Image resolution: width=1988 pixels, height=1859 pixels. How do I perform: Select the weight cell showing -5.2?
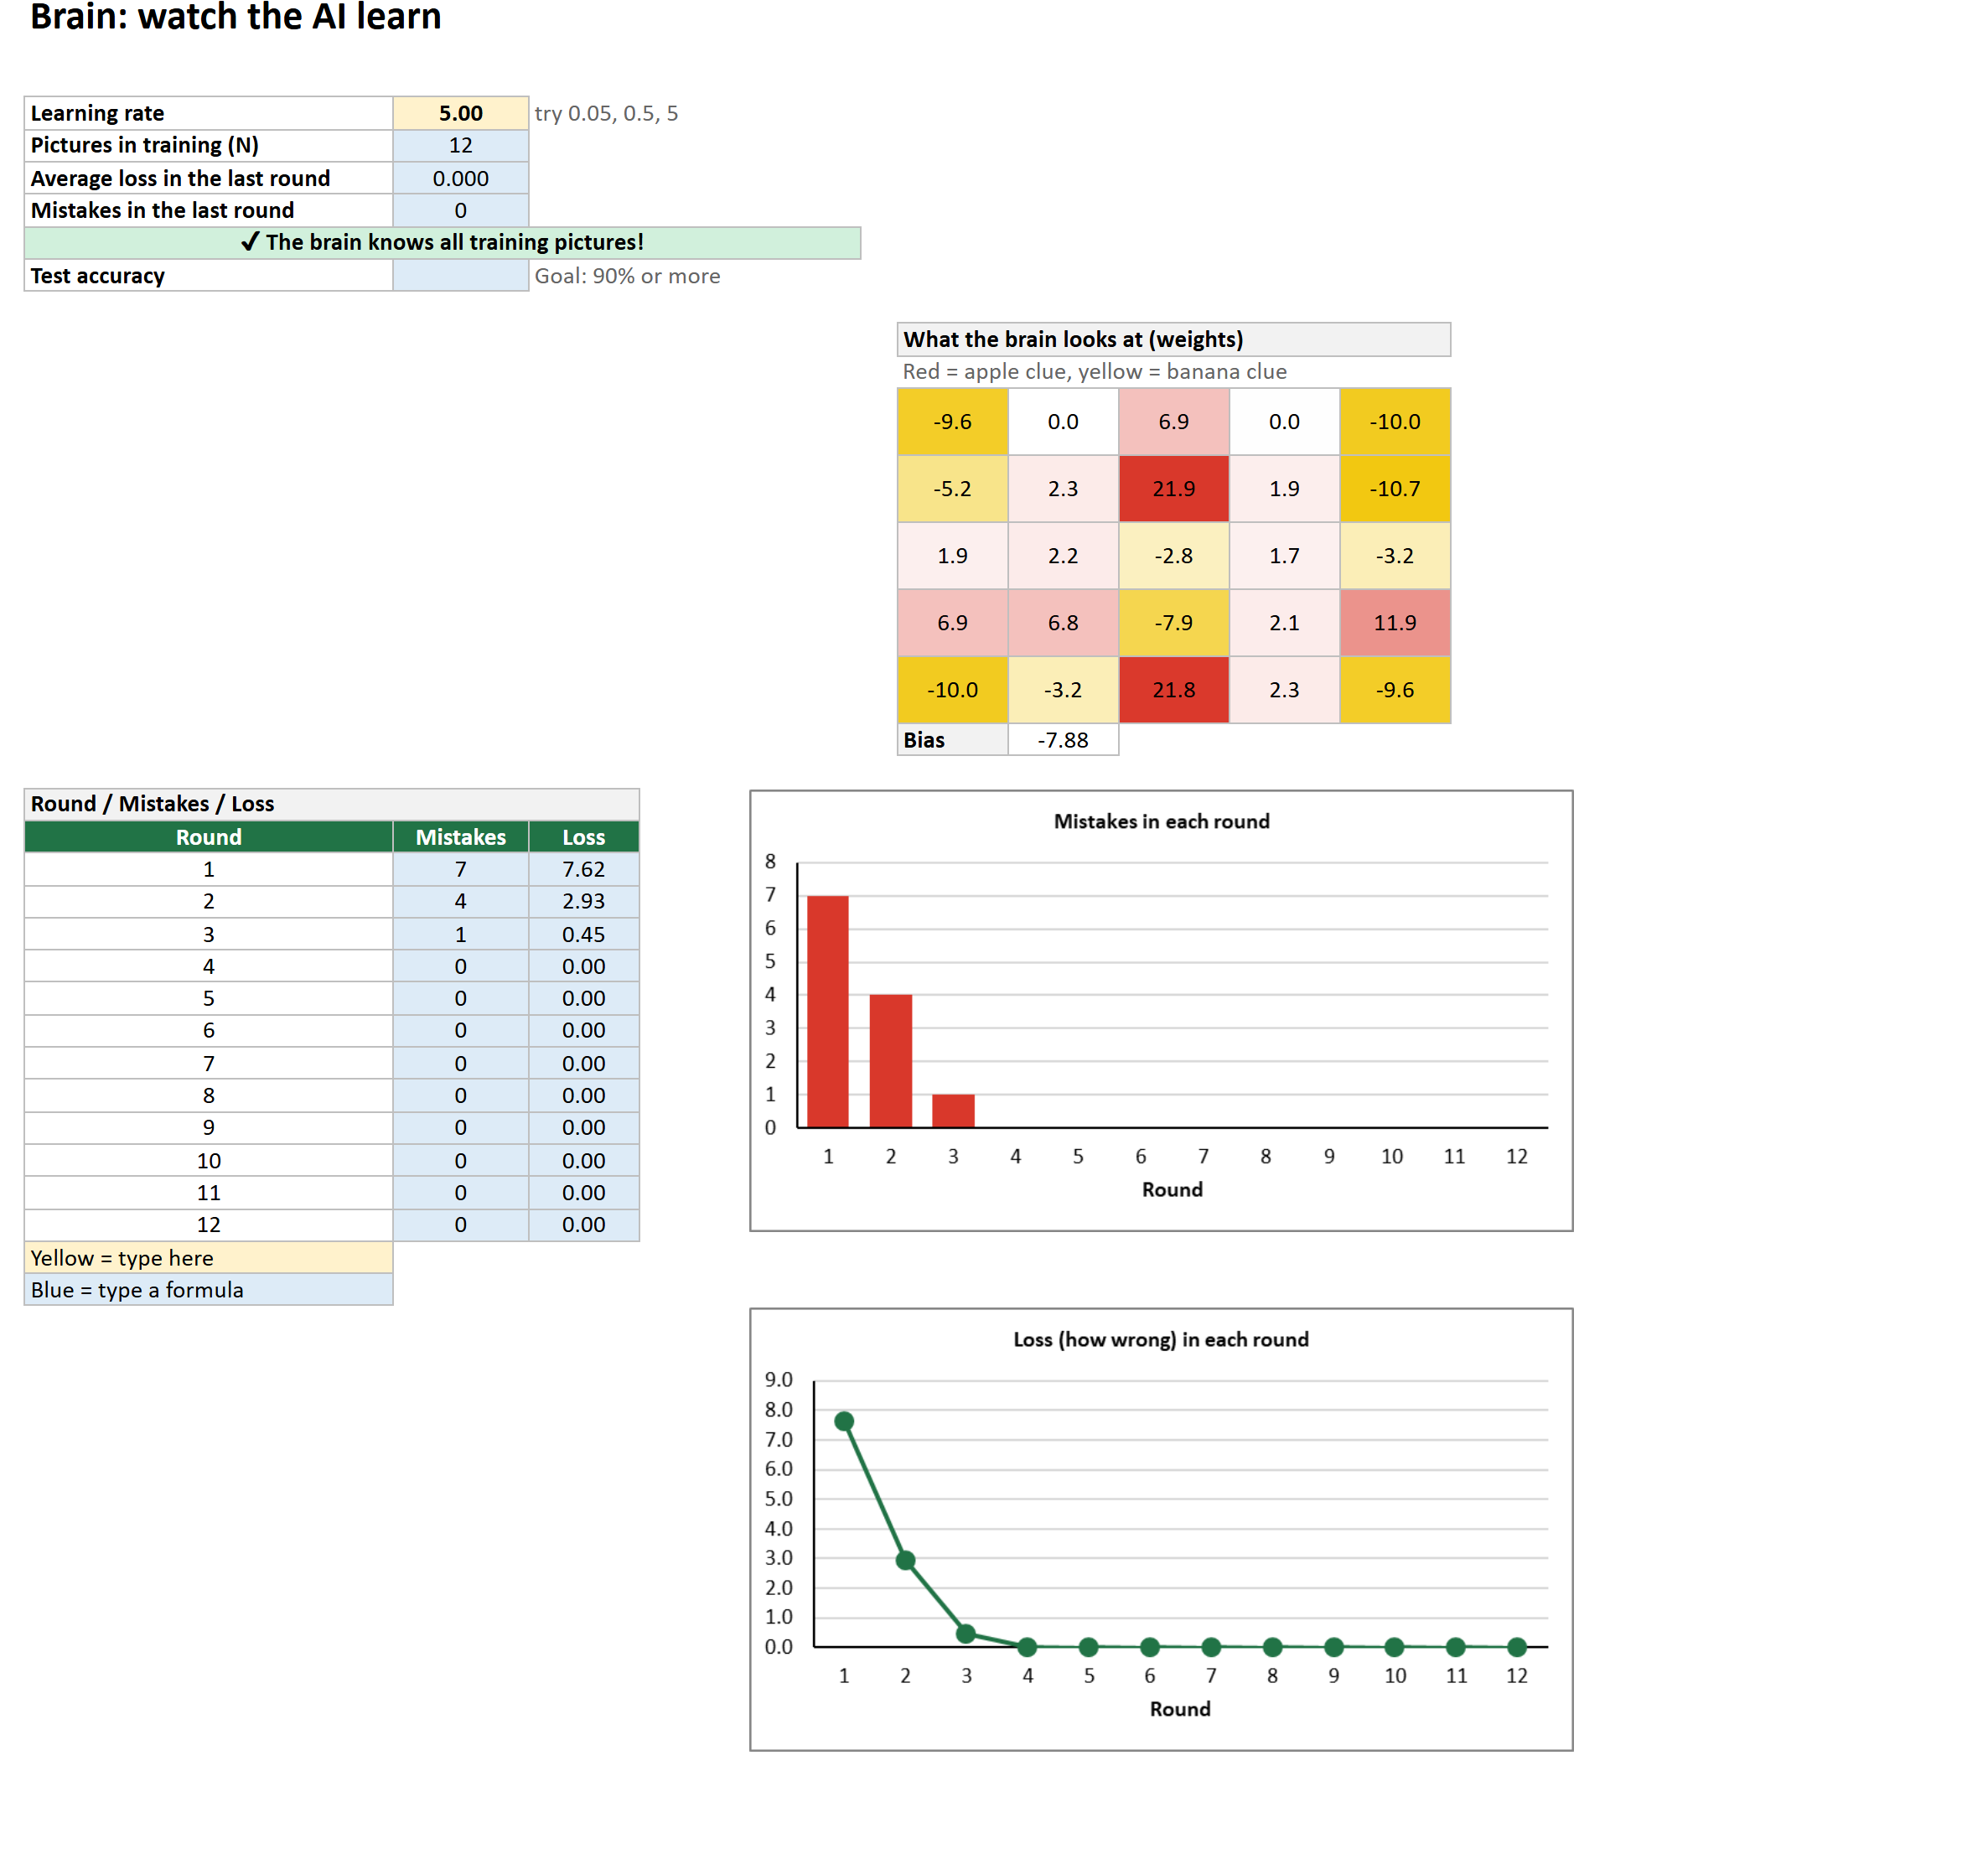point(952,489)
